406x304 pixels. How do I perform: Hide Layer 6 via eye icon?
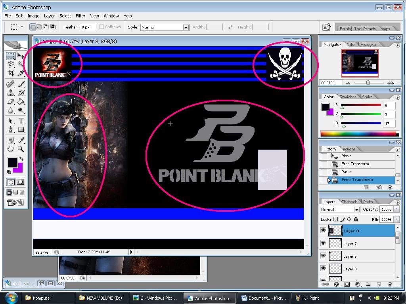coord(323,255)
